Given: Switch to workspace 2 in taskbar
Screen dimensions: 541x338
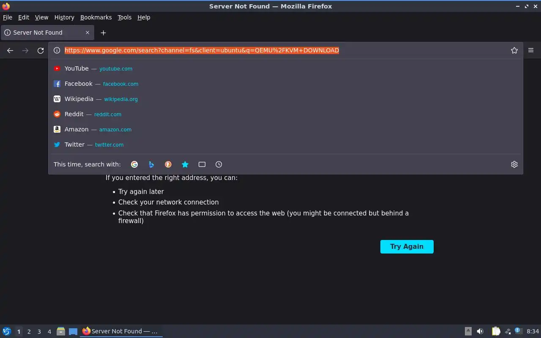Looking at the screenshot, I should point(29,332).
